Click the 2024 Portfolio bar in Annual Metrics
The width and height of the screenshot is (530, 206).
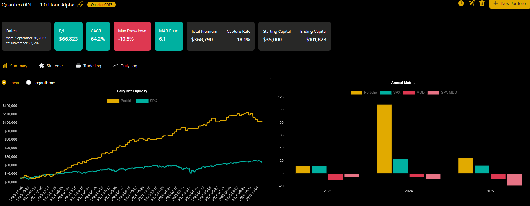click(384, 139)
